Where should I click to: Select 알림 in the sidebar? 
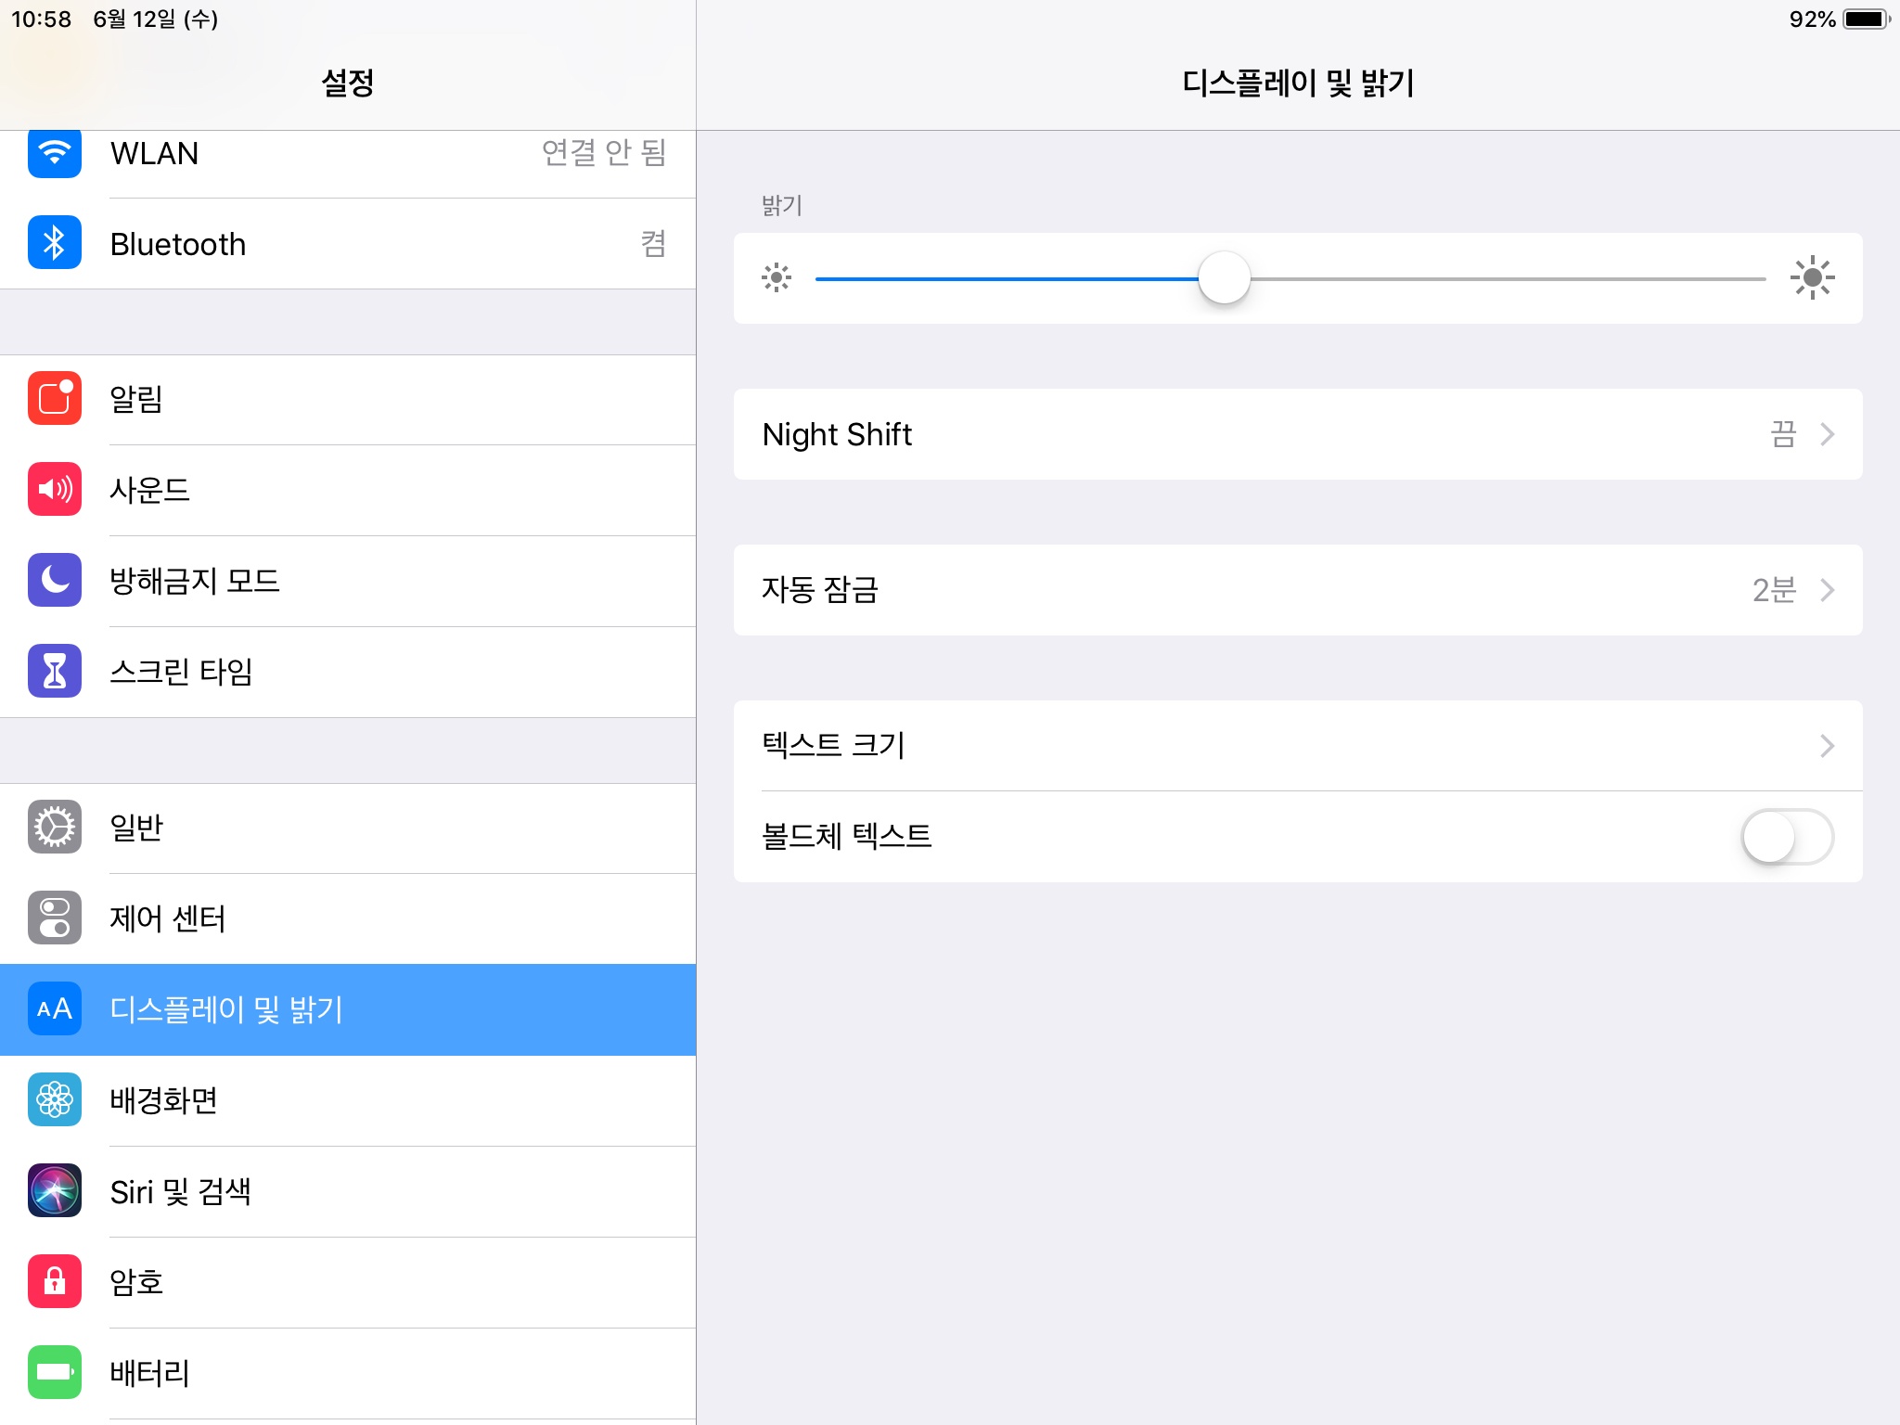(x=348, y=399)
